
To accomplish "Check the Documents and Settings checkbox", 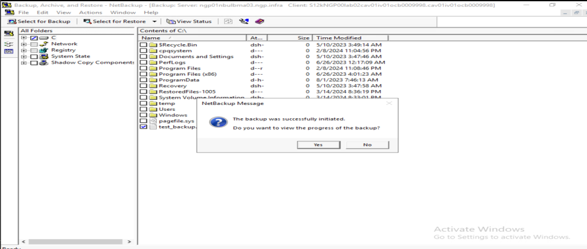I will coord(143,57).
